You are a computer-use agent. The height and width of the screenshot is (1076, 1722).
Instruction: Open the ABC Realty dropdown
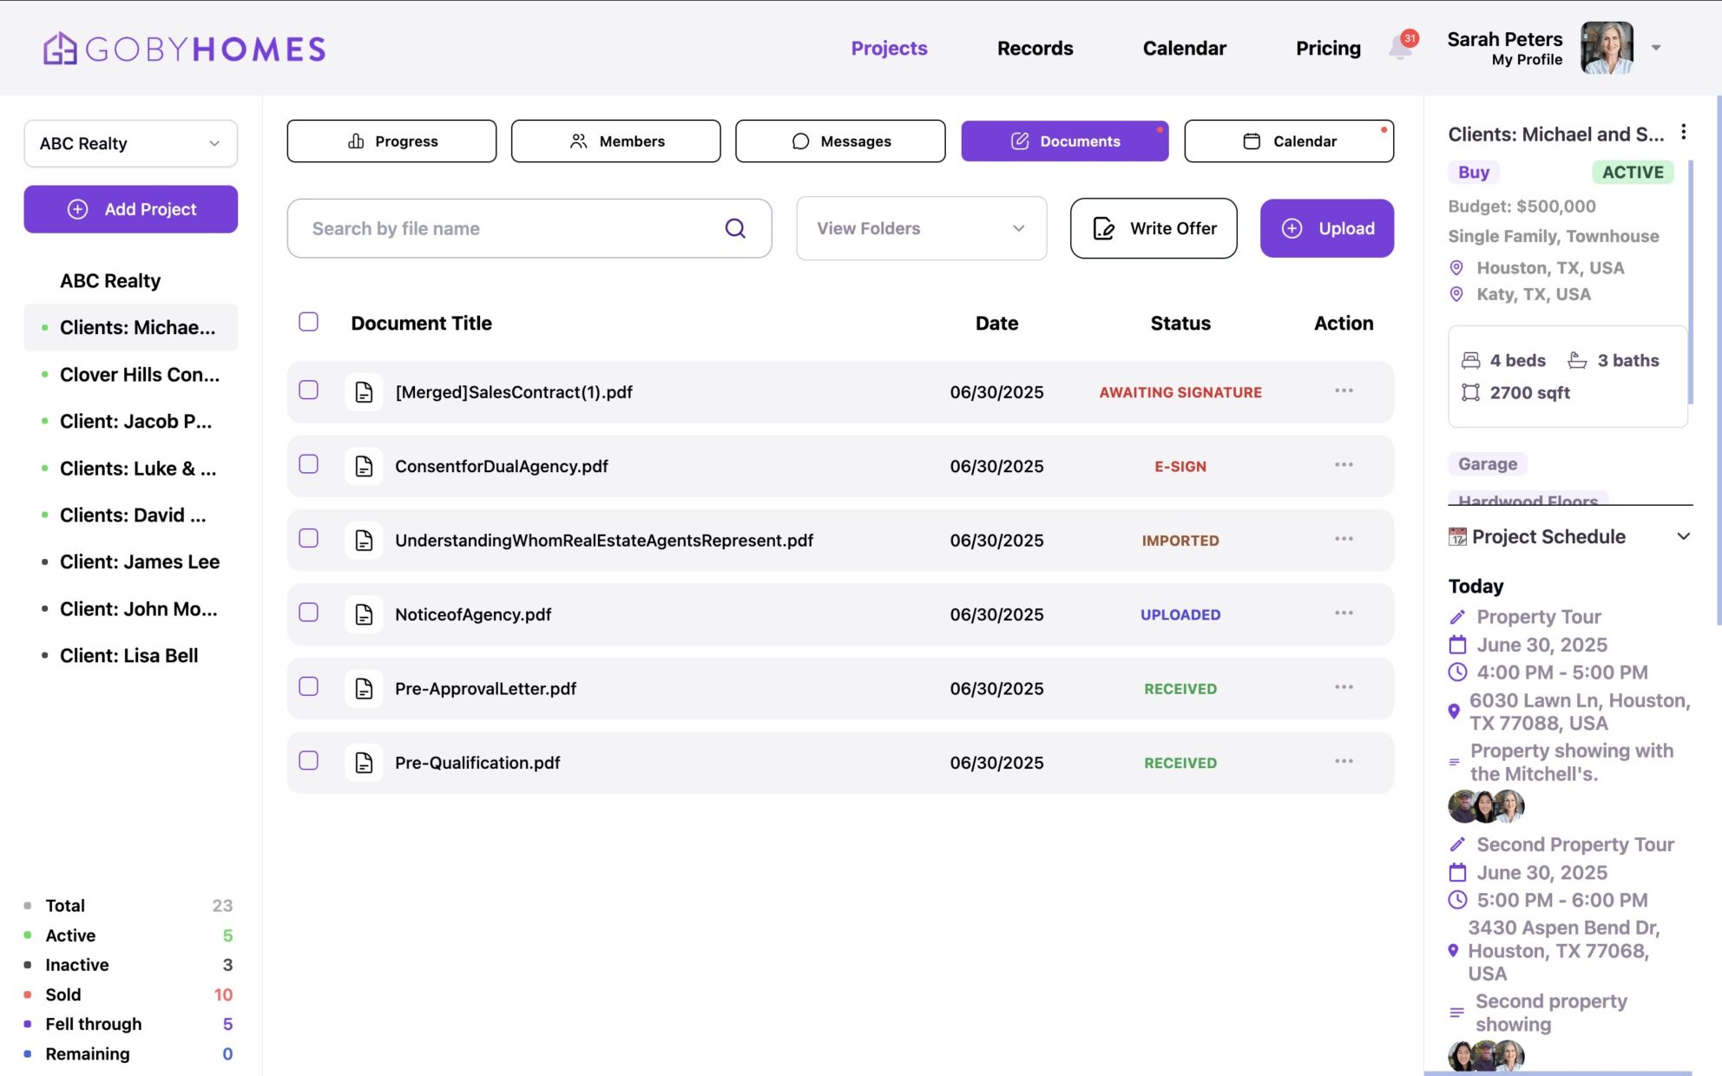coord(130,143)
